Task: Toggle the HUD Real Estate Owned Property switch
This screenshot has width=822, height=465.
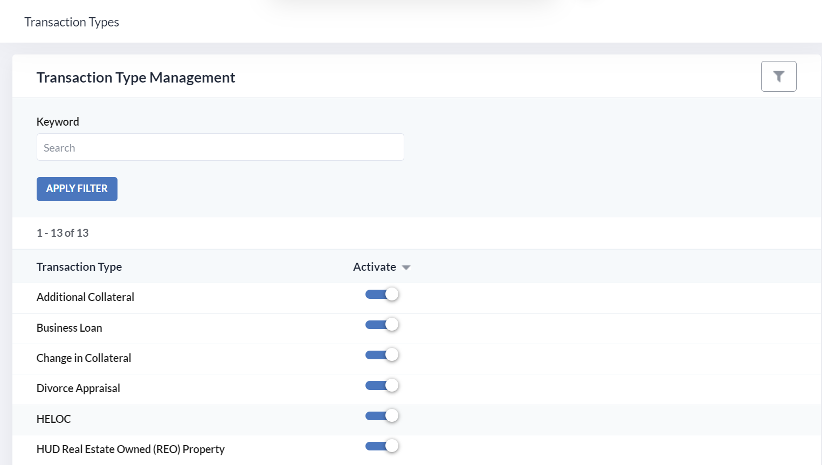Action: coord(382,446)
